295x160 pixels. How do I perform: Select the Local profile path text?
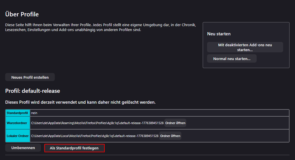pos(95,136)
